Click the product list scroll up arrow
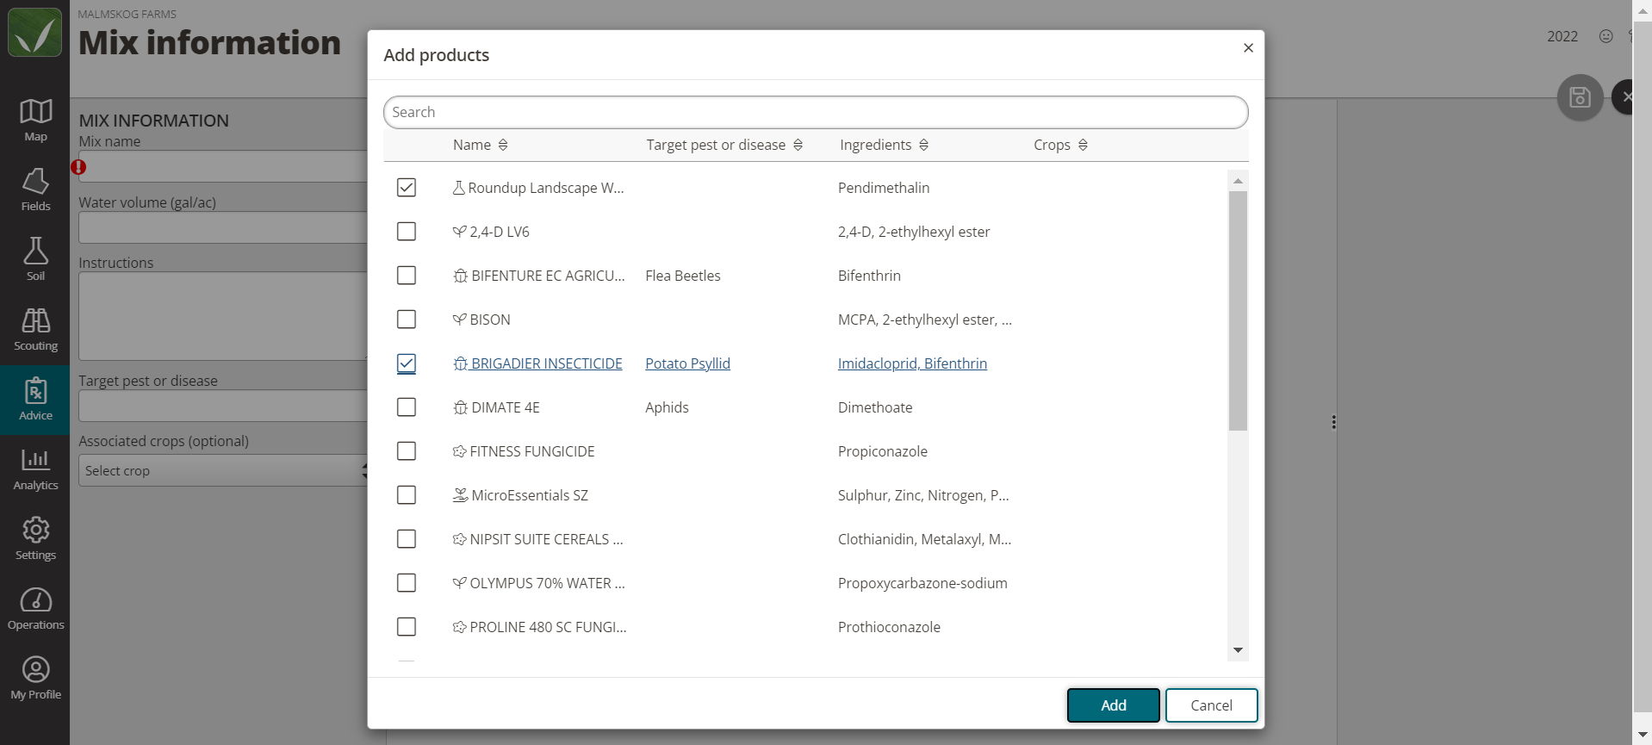Screen dimensions: 1652x745 tap(1238, 181)
